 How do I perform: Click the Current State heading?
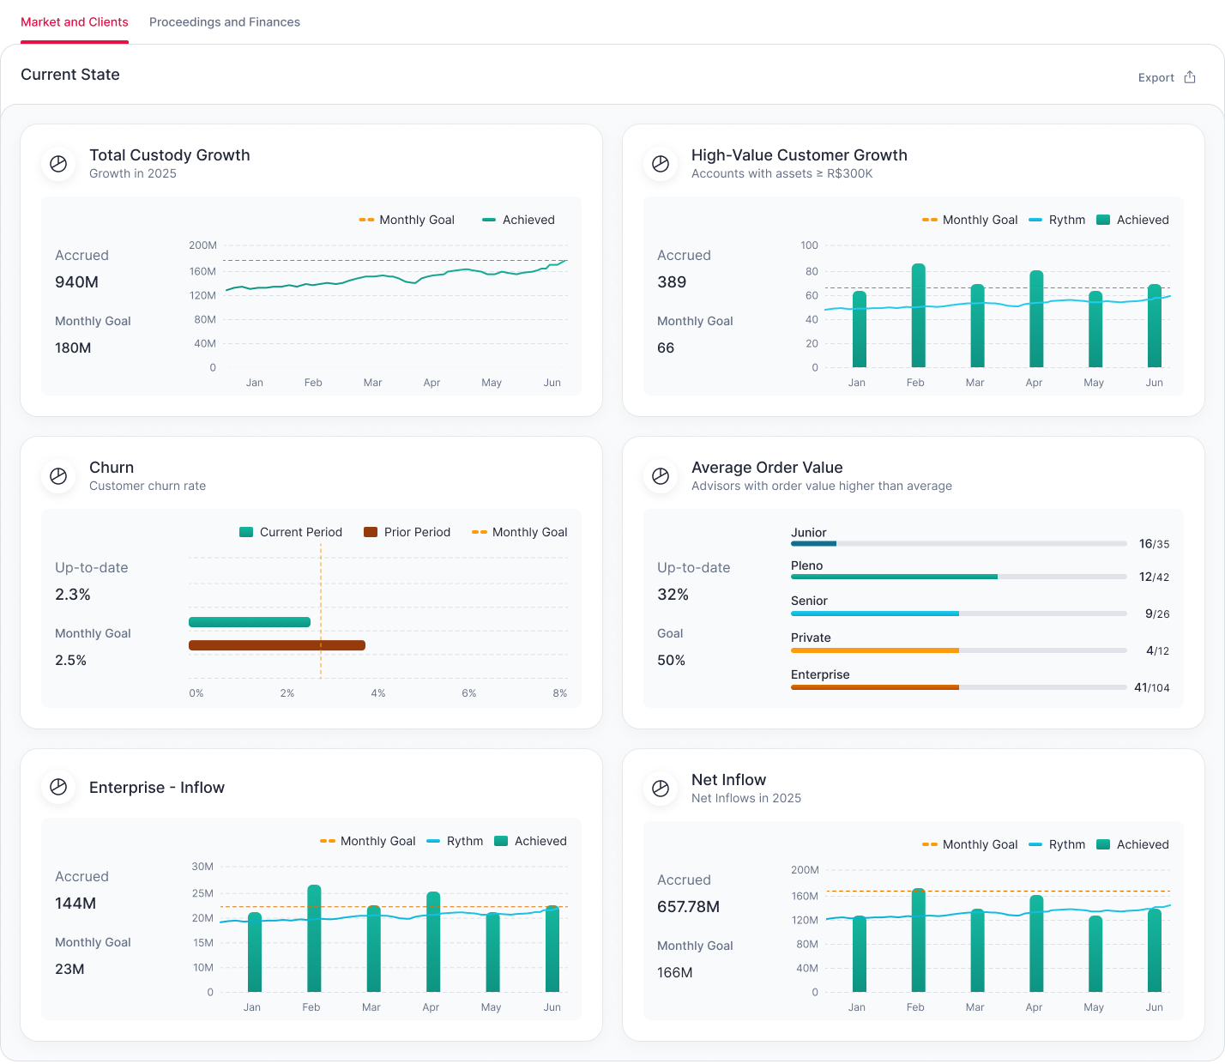pos(70,75)
